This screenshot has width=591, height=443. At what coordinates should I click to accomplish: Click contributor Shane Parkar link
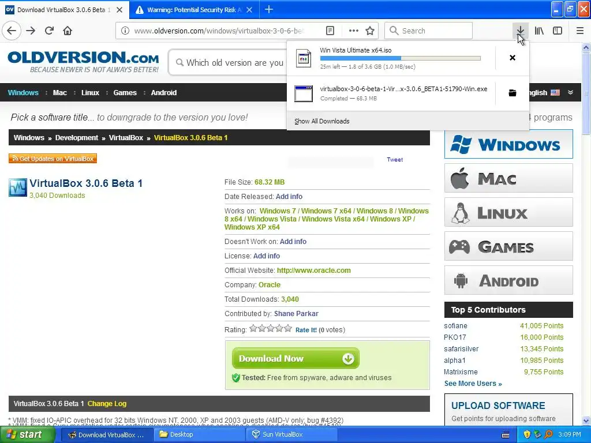[296, 313]
